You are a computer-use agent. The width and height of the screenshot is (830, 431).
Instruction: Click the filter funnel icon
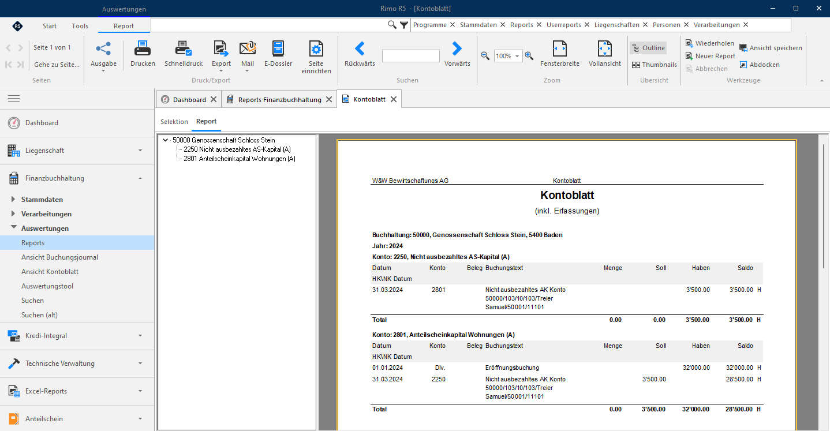[404, 25]
